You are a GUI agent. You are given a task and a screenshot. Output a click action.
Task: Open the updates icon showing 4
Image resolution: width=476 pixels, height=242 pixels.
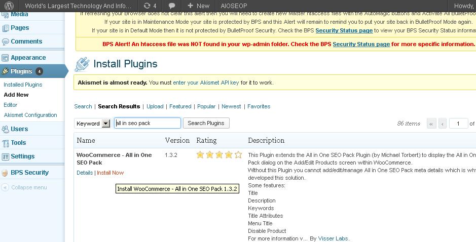click(x=150, y=6)
